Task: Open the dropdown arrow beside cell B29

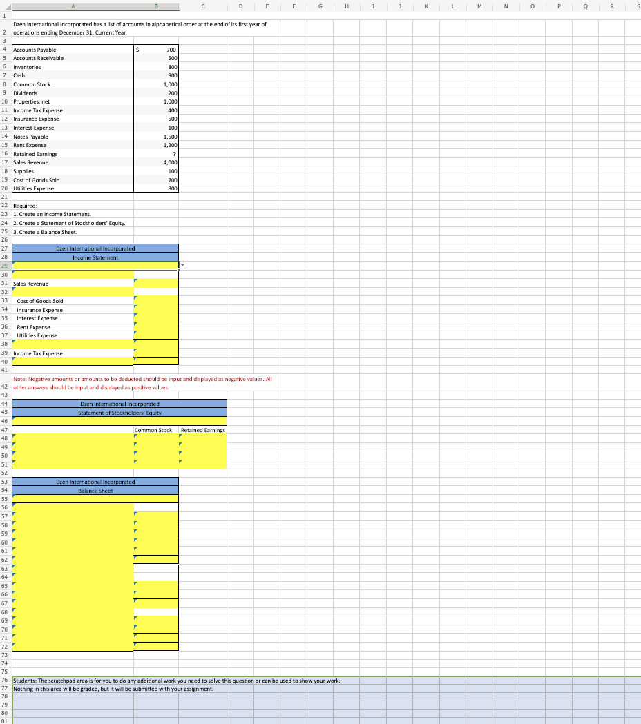Action: [x=182, y=265]
